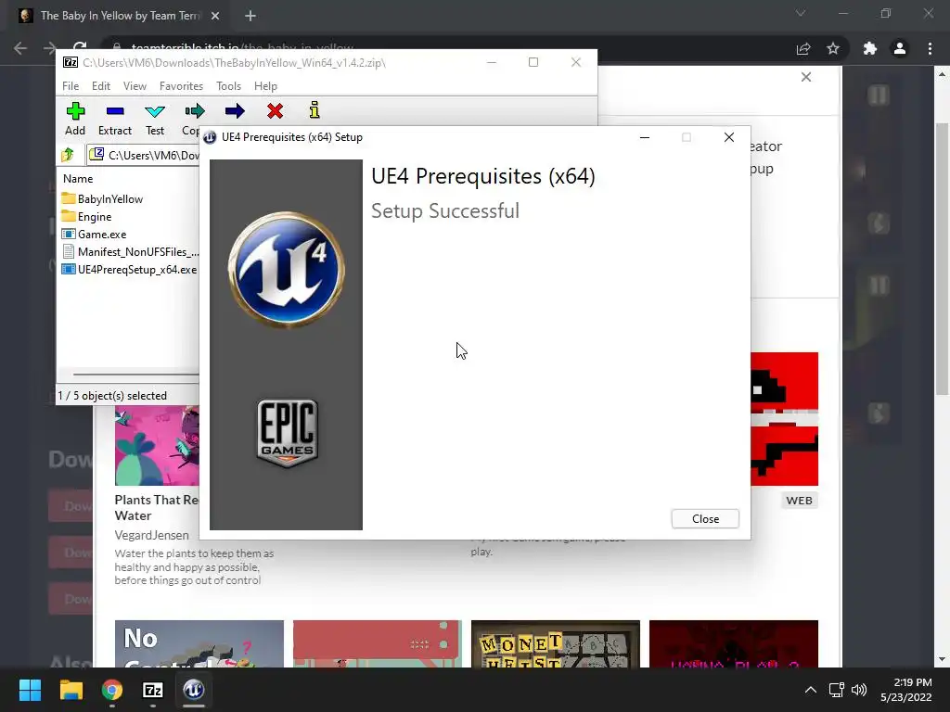Click the UE4 setup taskbar icon
This screenshot has width=950, height=712.
(x=194, y=690)
